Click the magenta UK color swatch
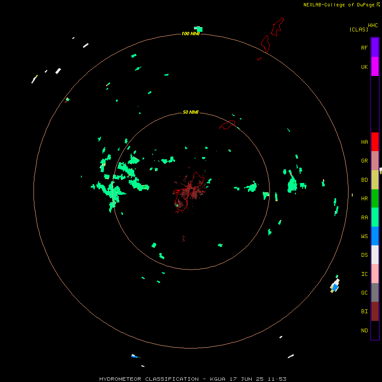382x382 pixels. [375, 67]
